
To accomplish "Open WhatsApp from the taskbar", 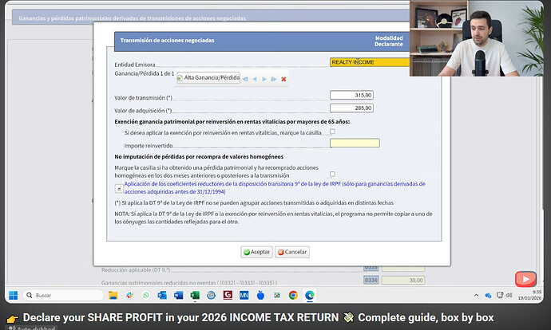I will coord(146,295).
